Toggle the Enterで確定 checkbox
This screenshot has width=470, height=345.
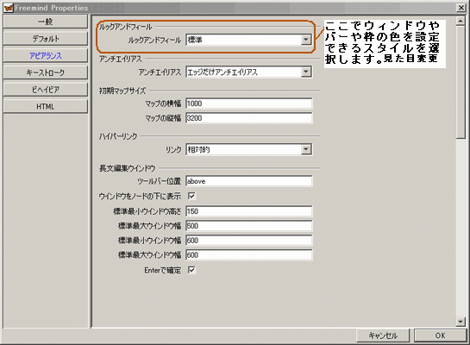pyautogui.click(x=191, y=270)
